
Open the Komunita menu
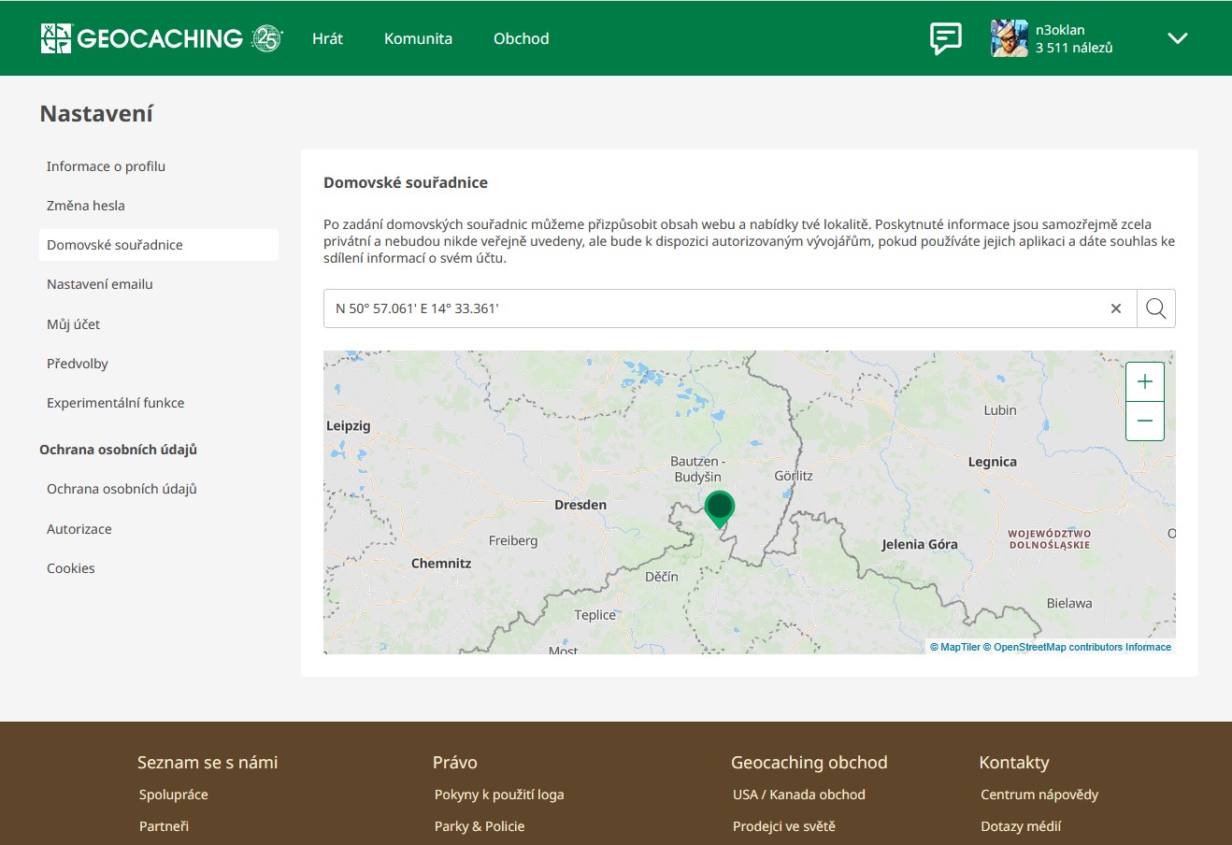(418, 38)
